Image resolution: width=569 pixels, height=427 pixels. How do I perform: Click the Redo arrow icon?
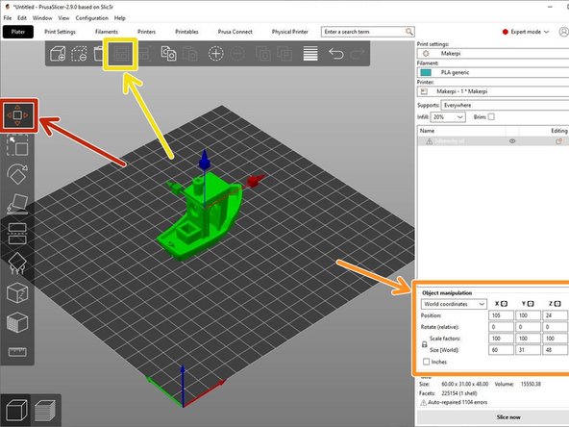pos(358,54)
